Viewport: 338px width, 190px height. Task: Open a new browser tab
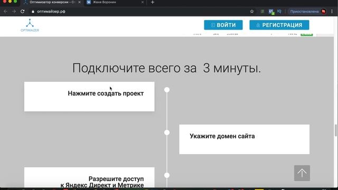(153, 2)
